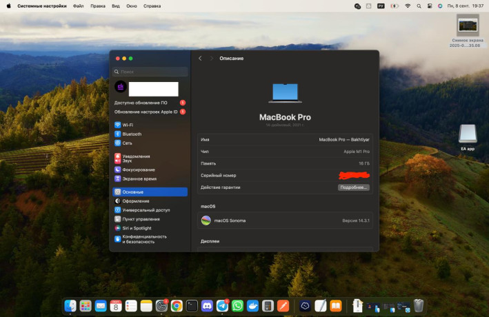Open the Файл menu
Image resolution: width=489 pixels, height=317 pixels.
click(x=78, y=6)
